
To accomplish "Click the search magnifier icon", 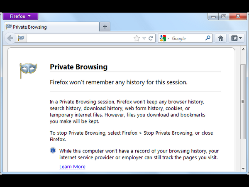I will (x=208, y=38).
